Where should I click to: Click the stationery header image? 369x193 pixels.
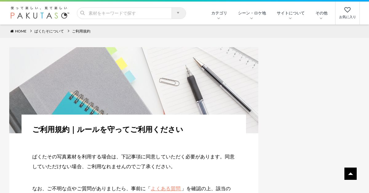[134, 81]
